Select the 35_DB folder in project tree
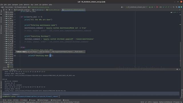The width and height of the screenshot is (183, 103). click(9, 18)
